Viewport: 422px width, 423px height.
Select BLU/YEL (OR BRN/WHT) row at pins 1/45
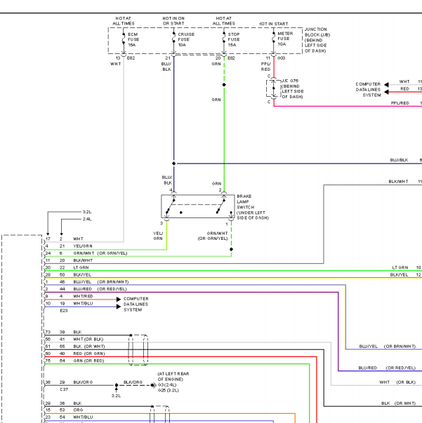[x=87, y=281]
